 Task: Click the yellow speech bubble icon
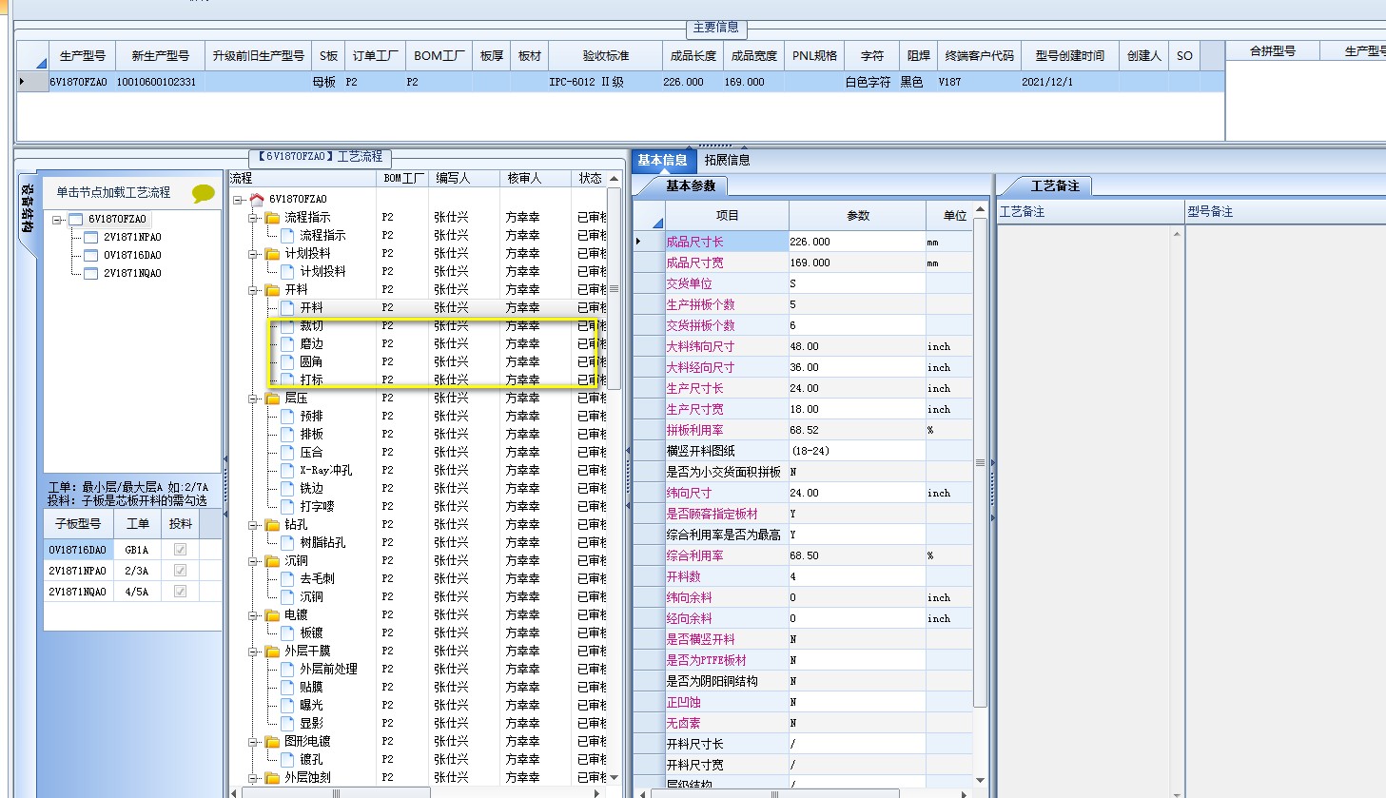(203, 193)
